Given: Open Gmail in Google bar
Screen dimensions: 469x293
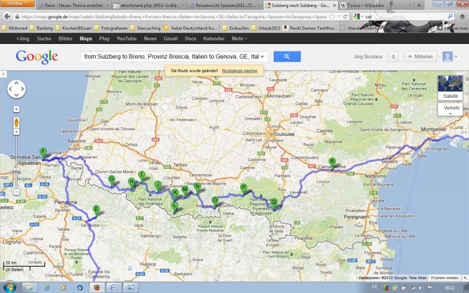Looking at the screenshot, I should coord(171,39).
